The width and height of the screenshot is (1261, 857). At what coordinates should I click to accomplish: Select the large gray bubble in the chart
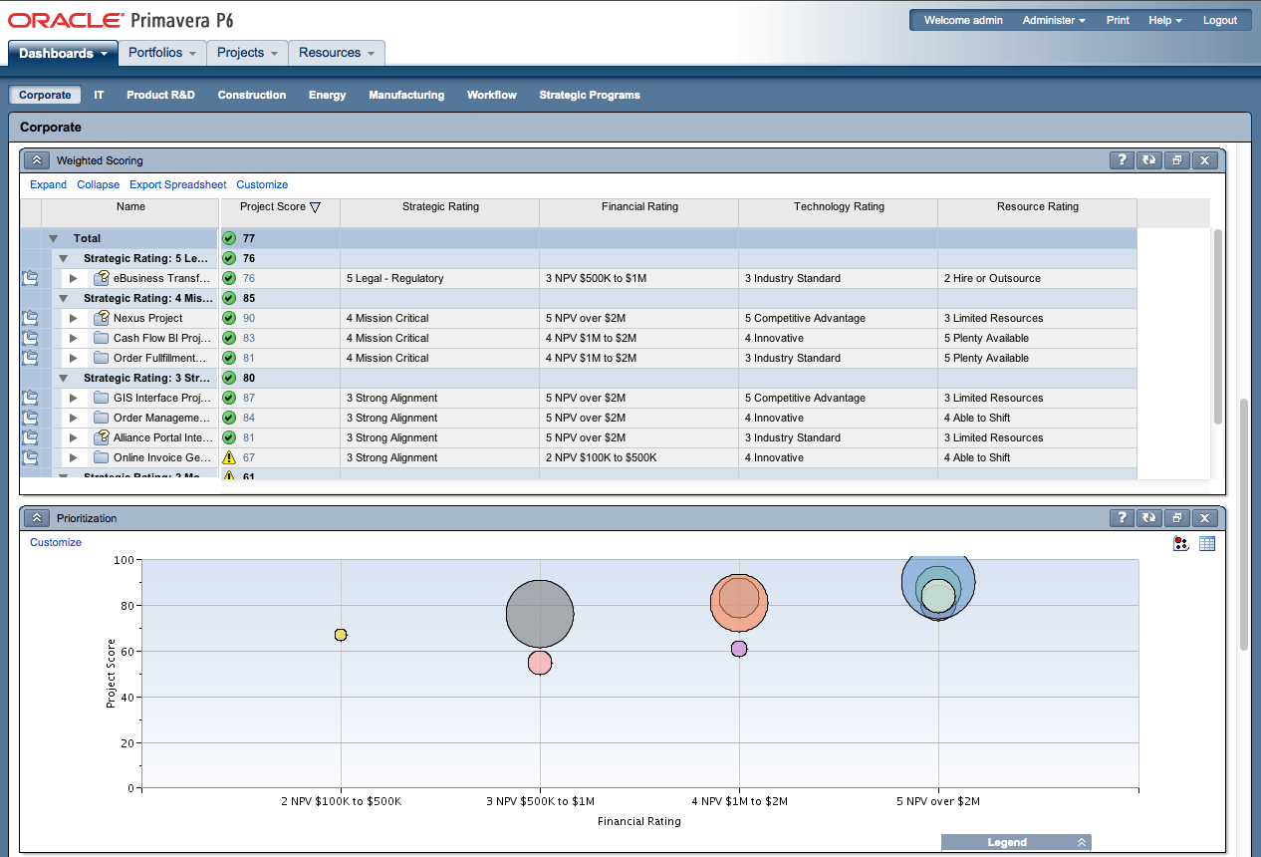540,615
